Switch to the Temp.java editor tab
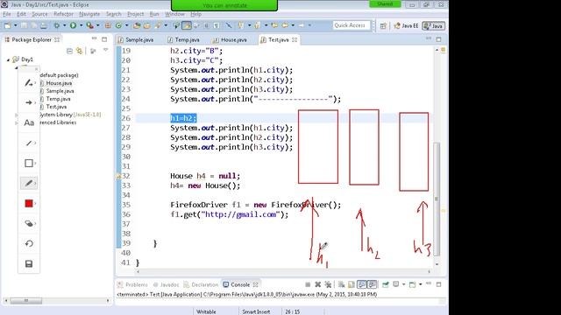 point(183,39)
